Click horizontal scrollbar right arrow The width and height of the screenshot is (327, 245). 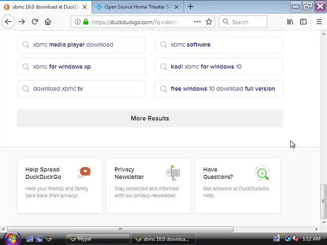pos(316,229)
